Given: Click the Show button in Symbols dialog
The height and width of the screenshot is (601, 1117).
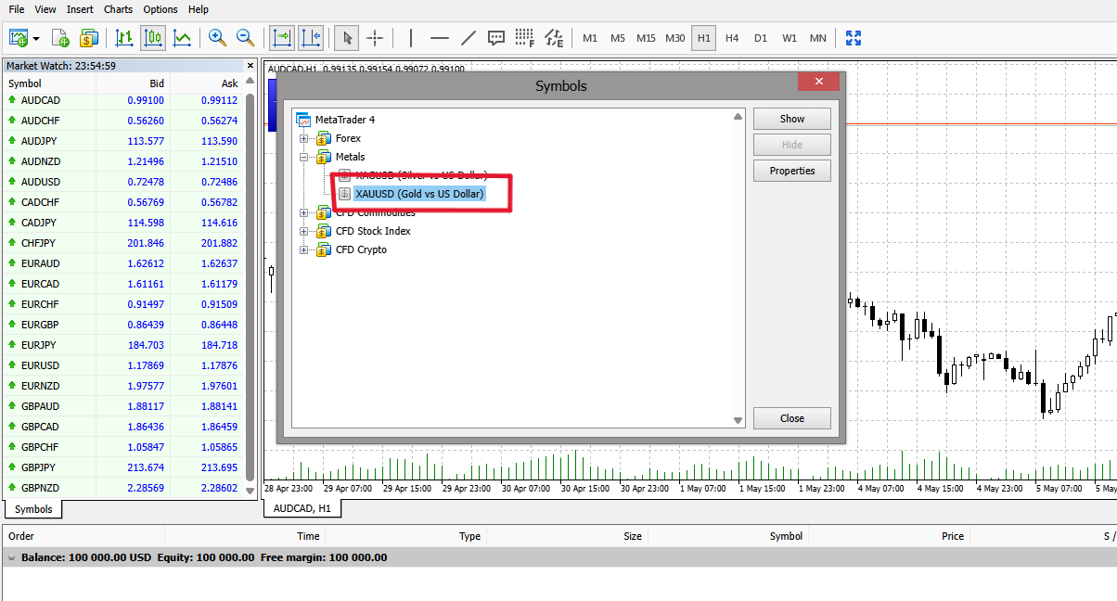Looking at the screenshot, I should (792, 119).
